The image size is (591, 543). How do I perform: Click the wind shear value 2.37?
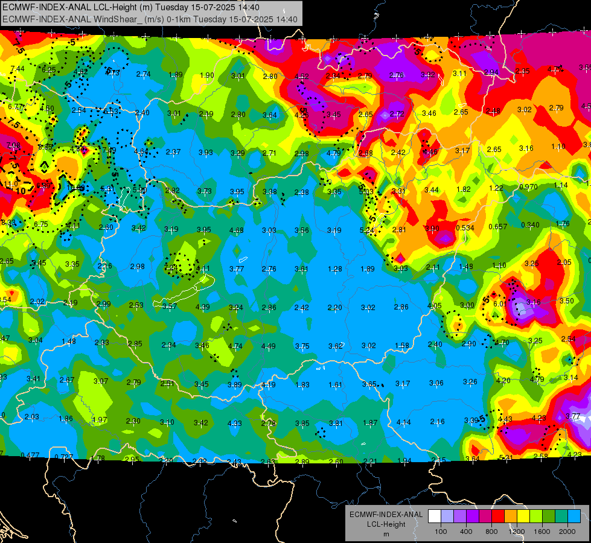click(x=173, y=152)
